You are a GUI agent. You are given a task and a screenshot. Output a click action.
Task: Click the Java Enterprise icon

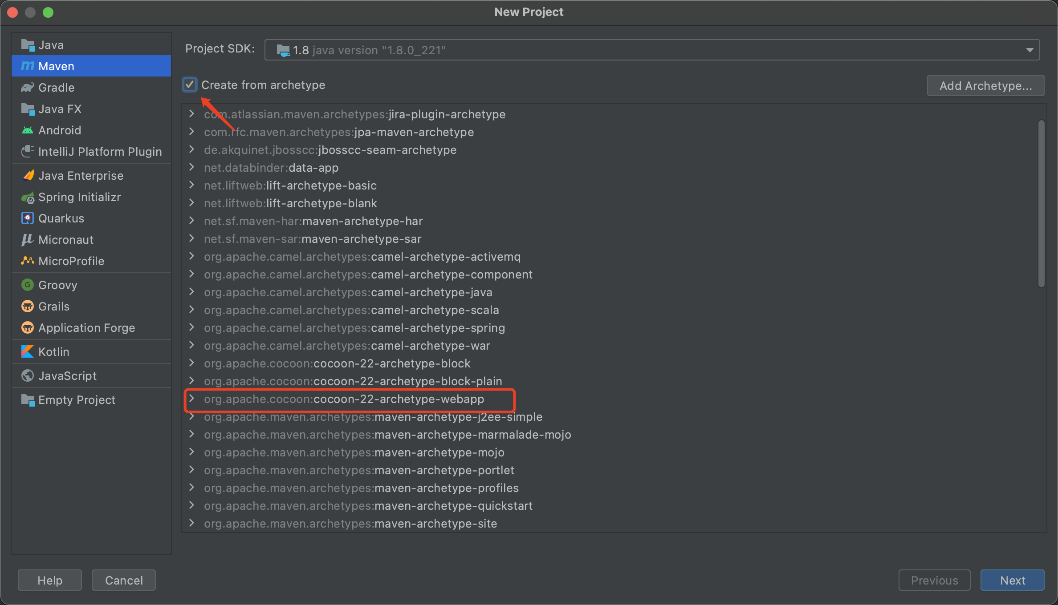(27, 176)
